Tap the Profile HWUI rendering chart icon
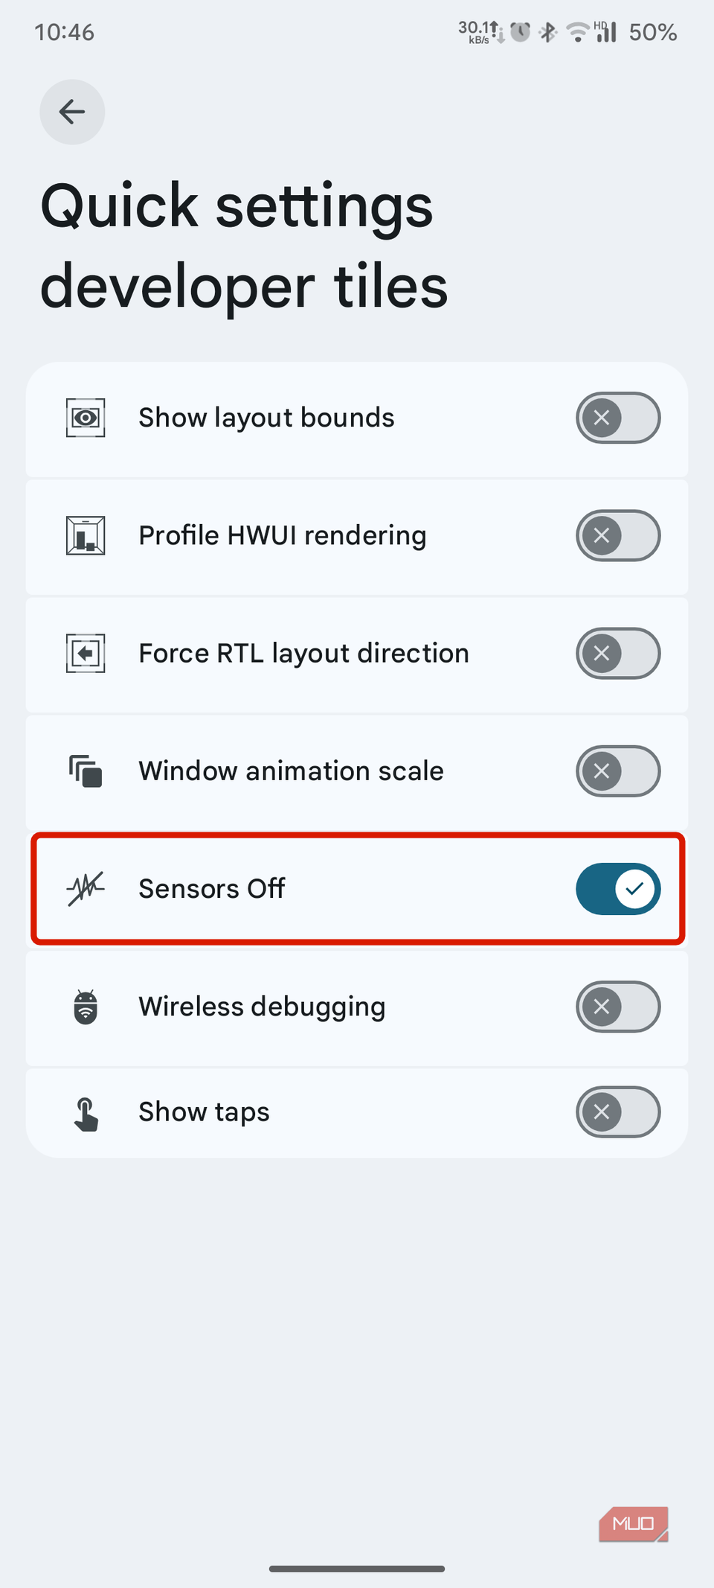This screenshot has width=714, height=1588. (86, 535)
